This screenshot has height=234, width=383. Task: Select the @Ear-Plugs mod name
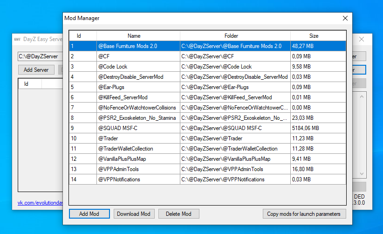(138, 87)
